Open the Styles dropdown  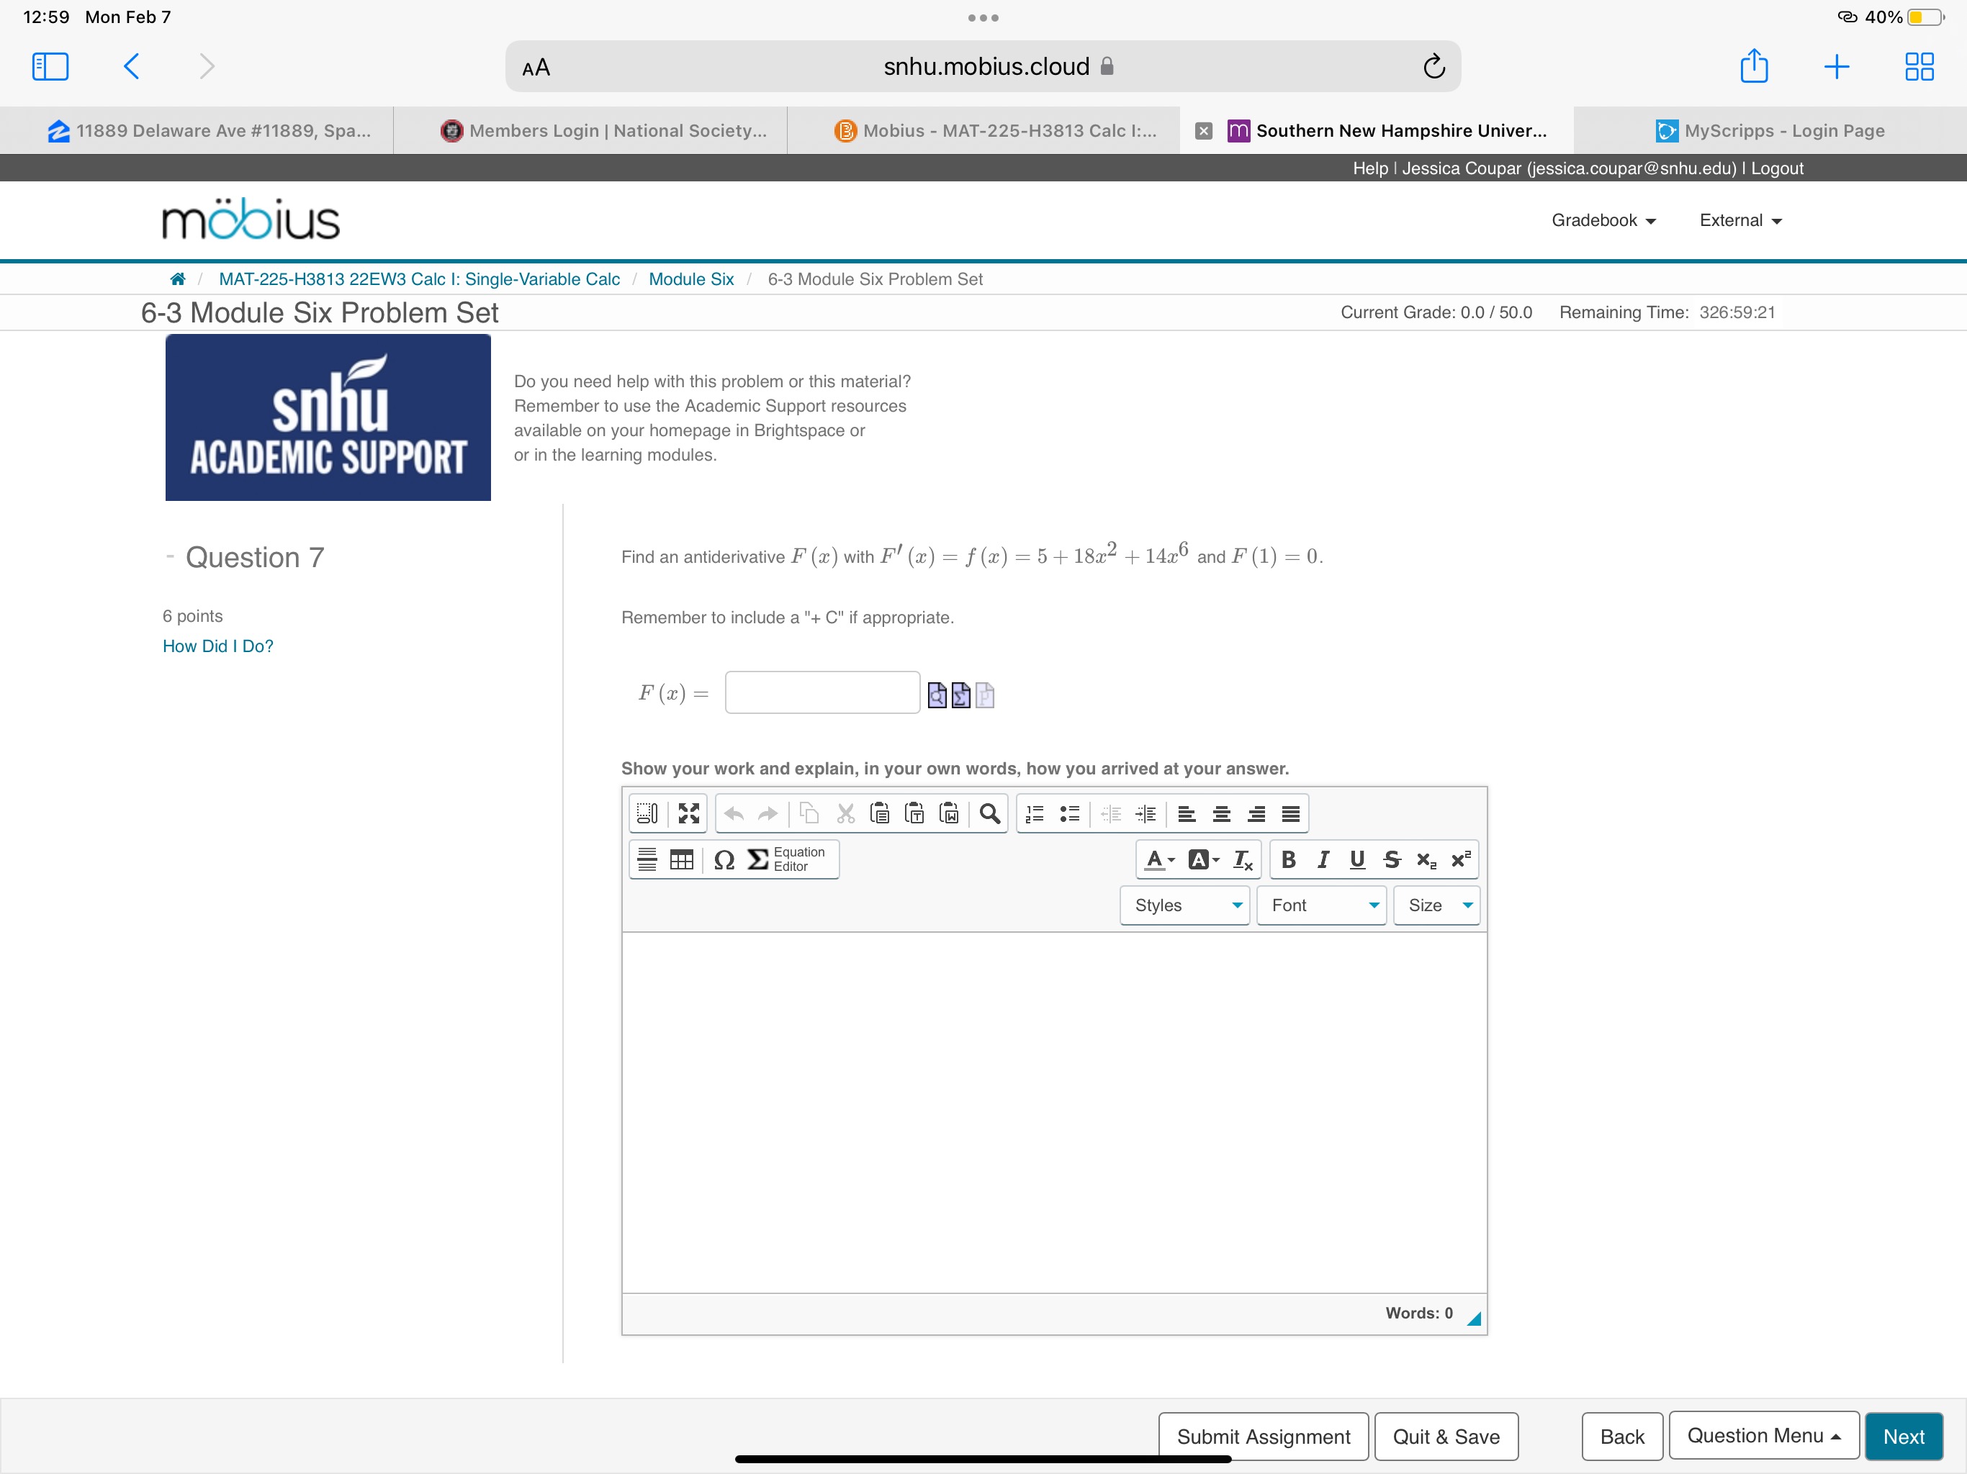point(1184,905)
